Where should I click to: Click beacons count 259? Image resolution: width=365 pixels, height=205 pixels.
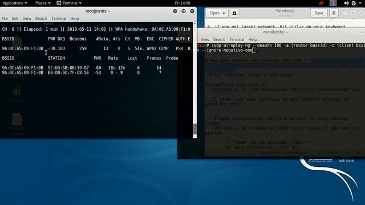tap(83, 48)
